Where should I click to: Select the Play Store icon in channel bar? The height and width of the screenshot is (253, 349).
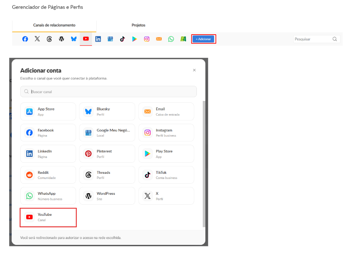click(x=134, y=39)
